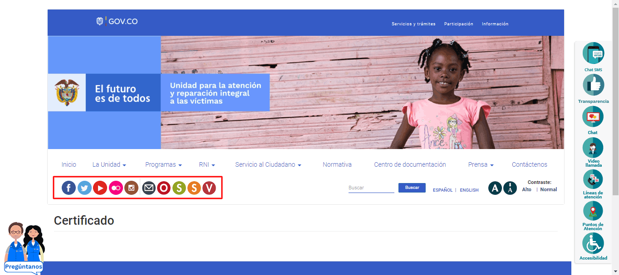This screenshot has height=275, width=619.
Task: Decrease font size with small A icon
Action: tap(510, 188)
